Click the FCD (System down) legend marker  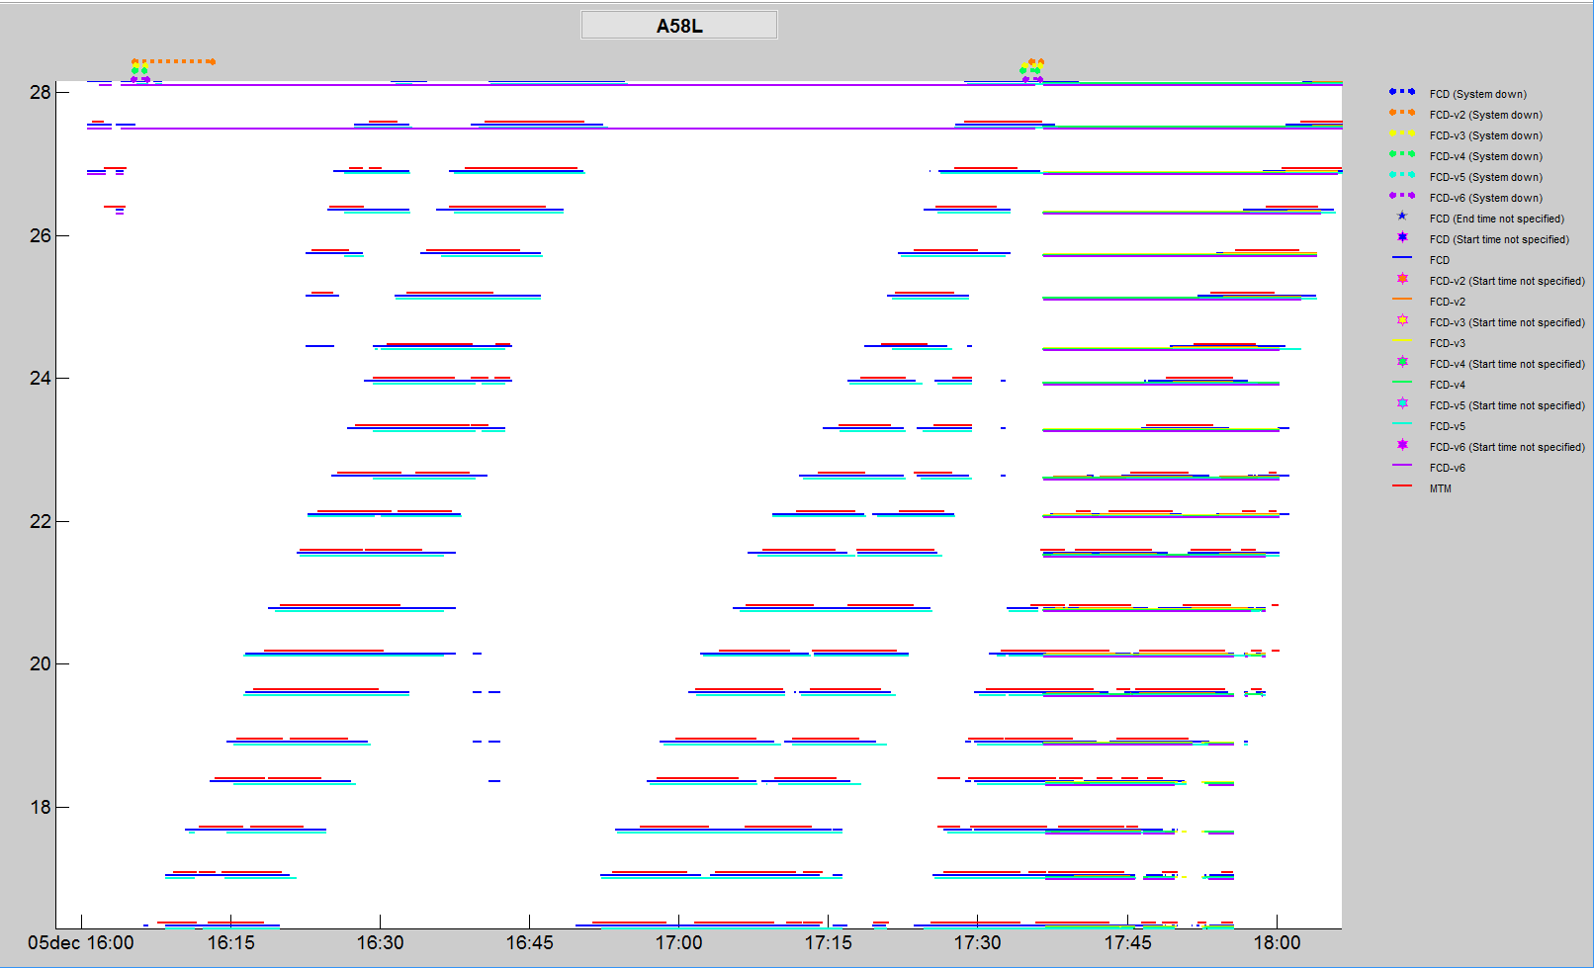tap(1402, 91)
